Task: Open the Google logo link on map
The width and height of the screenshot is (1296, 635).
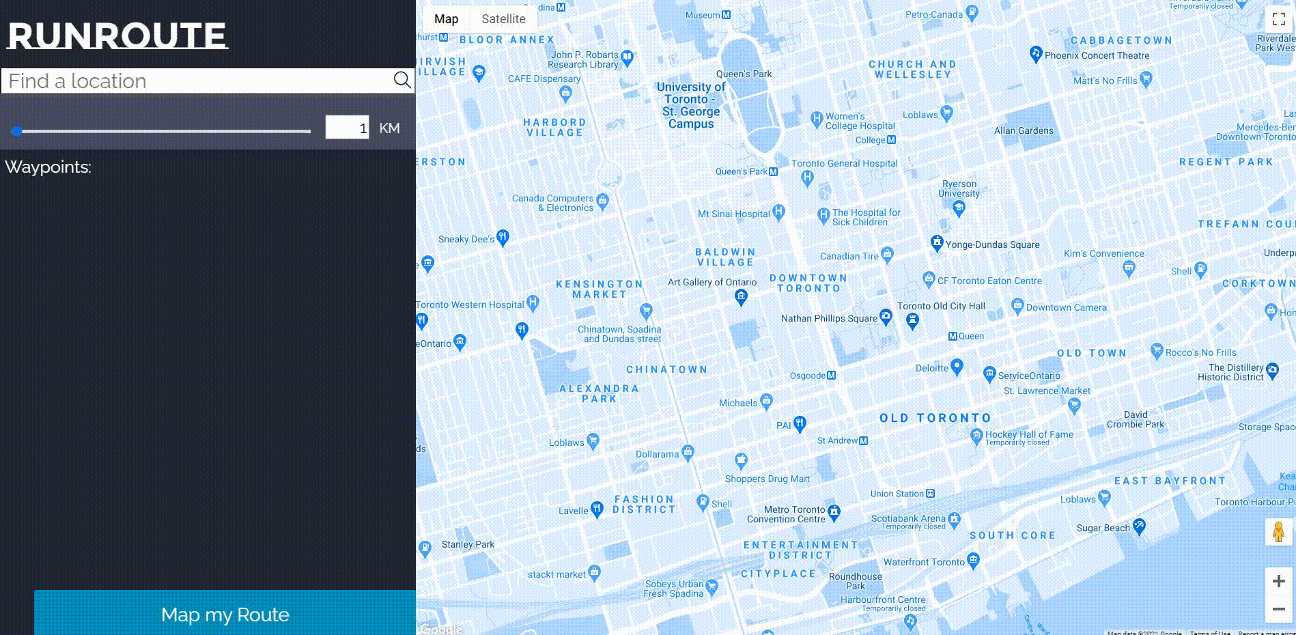Action: coord(441,629)
